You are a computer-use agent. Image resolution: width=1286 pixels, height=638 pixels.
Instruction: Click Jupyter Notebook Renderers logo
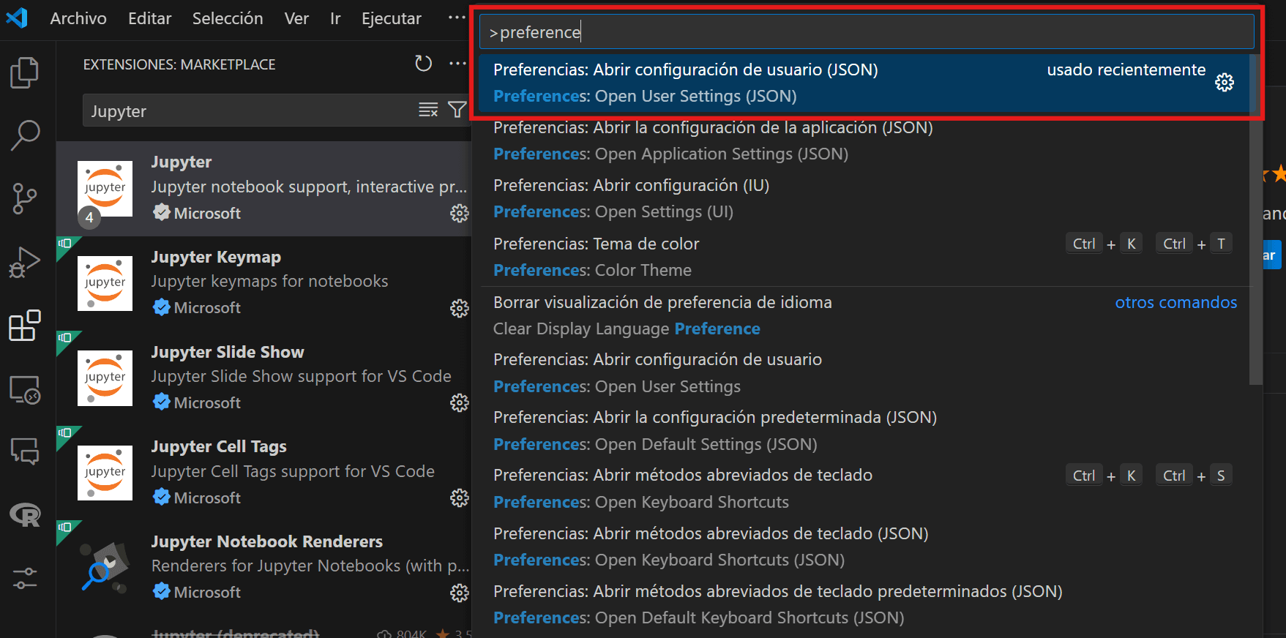tap(105, 567)
